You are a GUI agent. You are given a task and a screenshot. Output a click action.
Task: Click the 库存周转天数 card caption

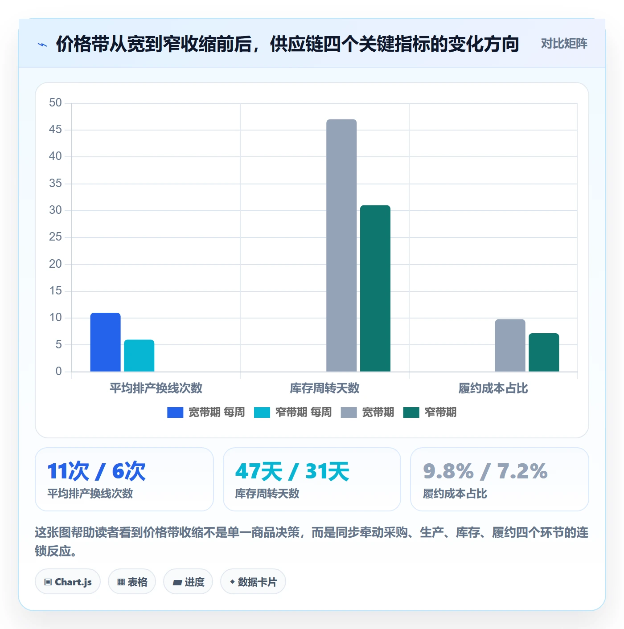(x=267, y=494)
